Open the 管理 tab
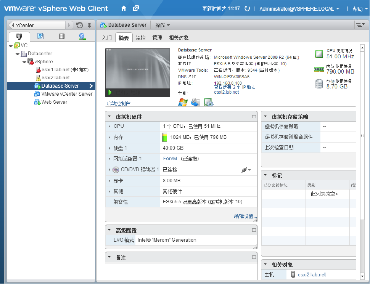Viewport: 370px width, 284px height. click(x=157, y=37)
